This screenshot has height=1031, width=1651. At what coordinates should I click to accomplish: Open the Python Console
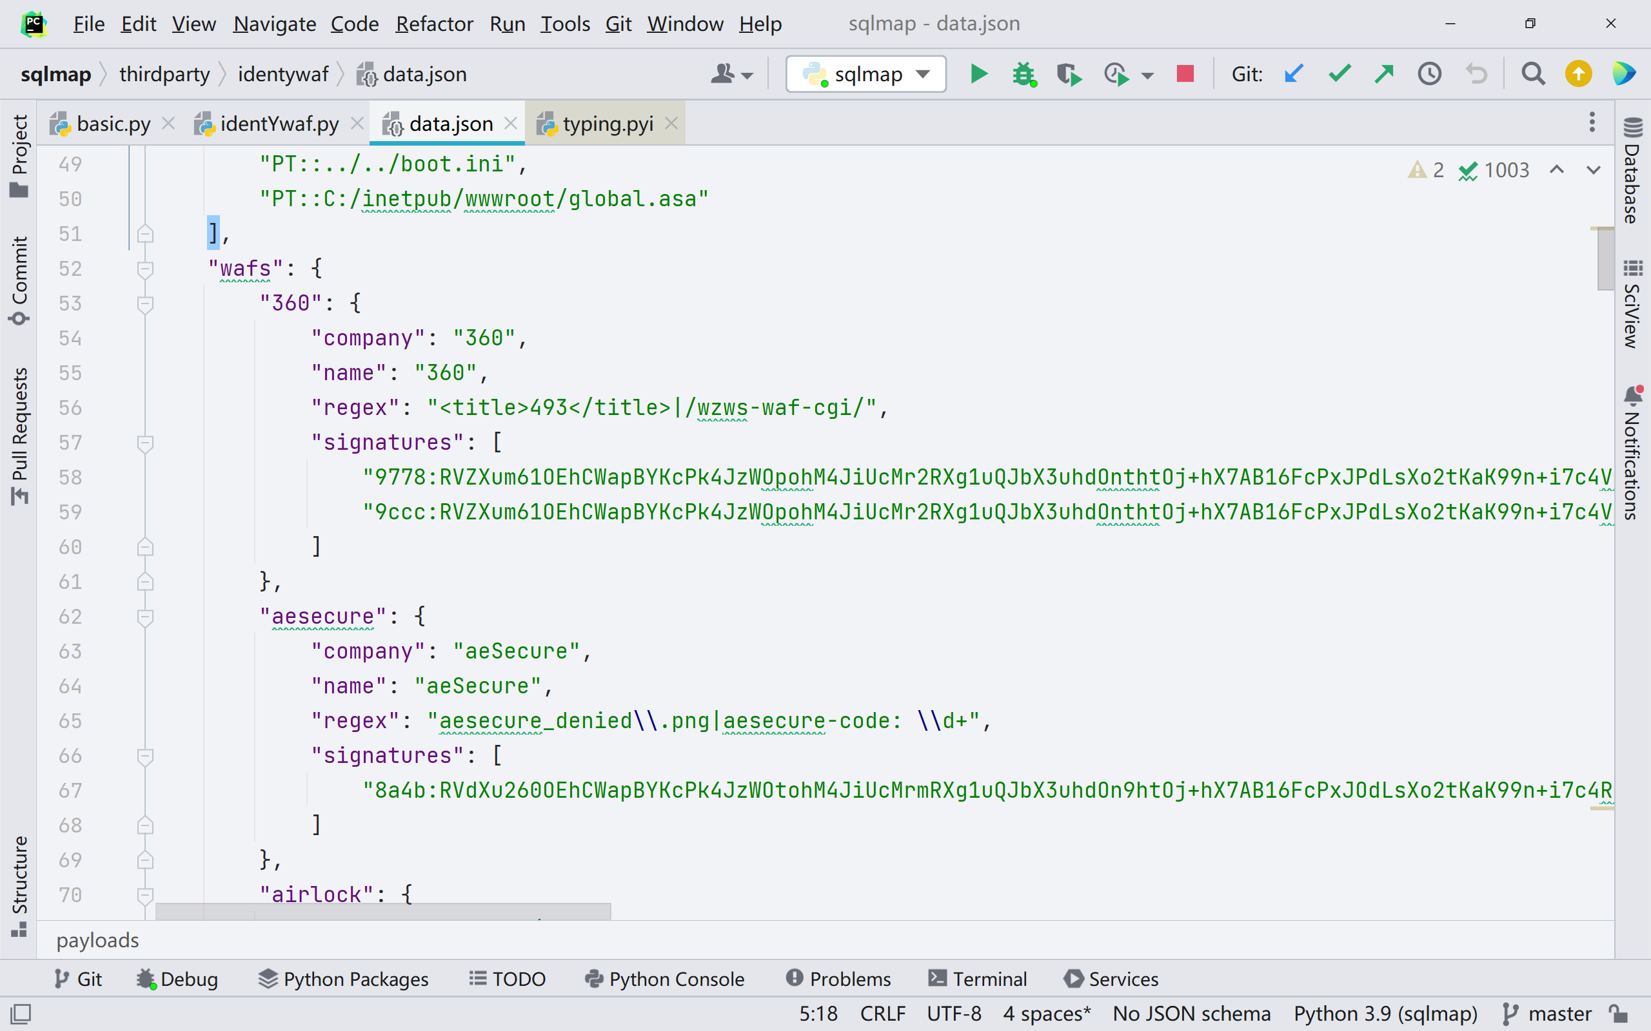click(x=664, y=979)
